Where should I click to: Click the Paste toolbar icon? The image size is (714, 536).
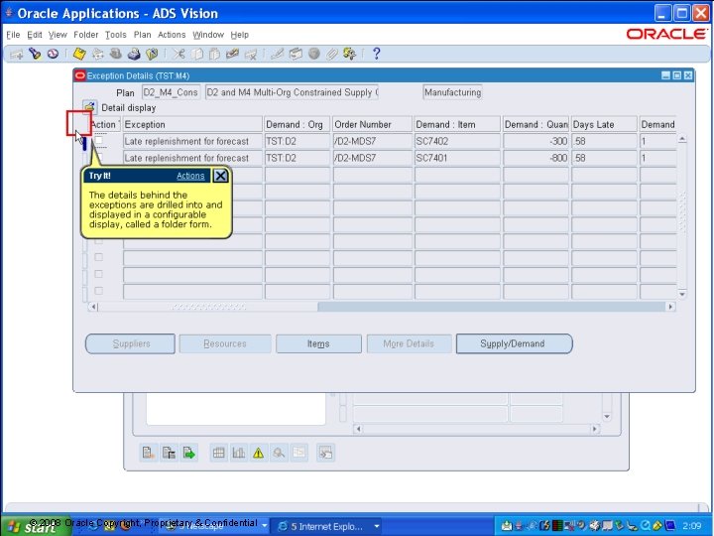click(214, 55)
